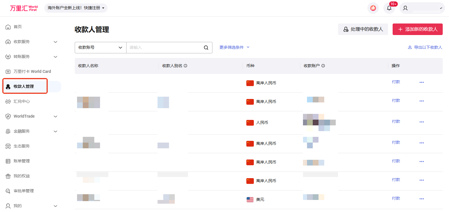The height and width of the screenshot is (212, 449).
Task: Open 汇兑中心 from the sidebar
Action: 22,102
